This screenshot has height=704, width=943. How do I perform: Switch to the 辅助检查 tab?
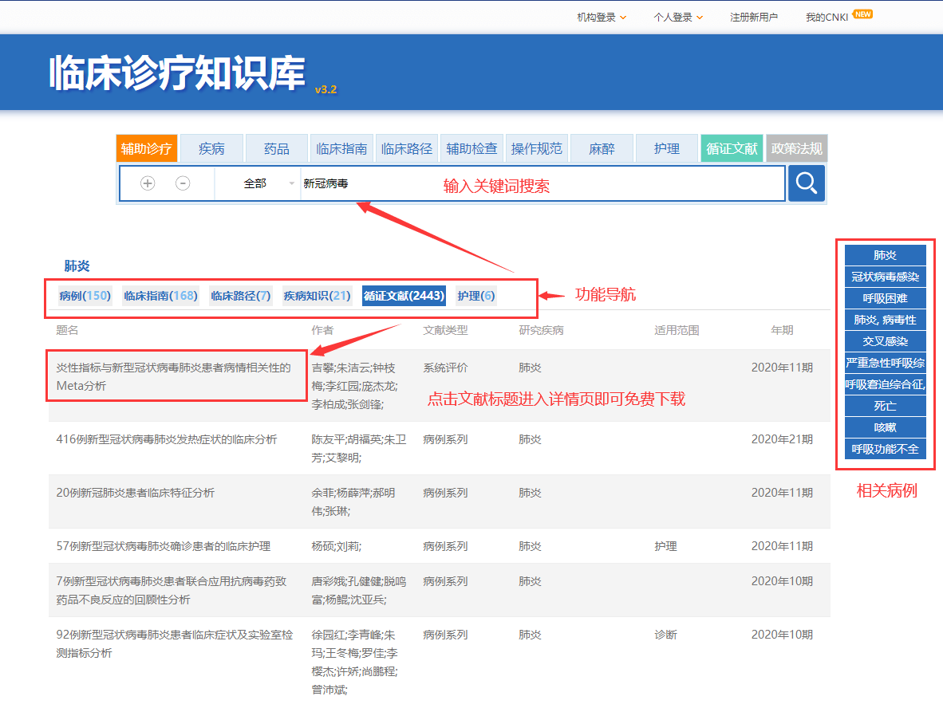point(471,148)
